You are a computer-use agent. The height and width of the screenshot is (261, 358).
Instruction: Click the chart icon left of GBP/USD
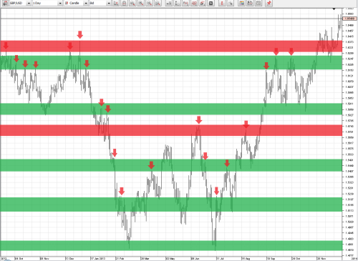(5, 3)
